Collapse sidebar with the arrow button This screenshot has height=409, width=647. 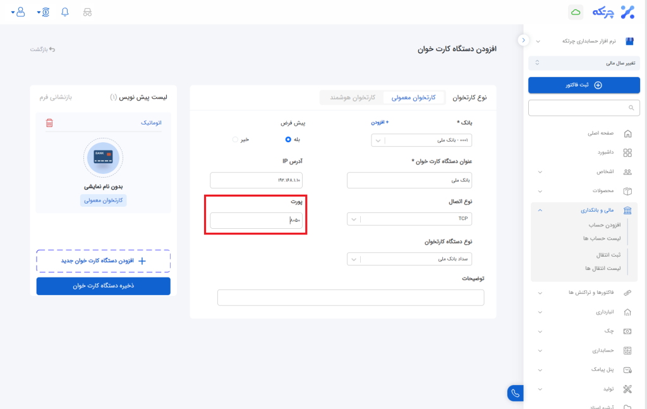tap(523, 40)
